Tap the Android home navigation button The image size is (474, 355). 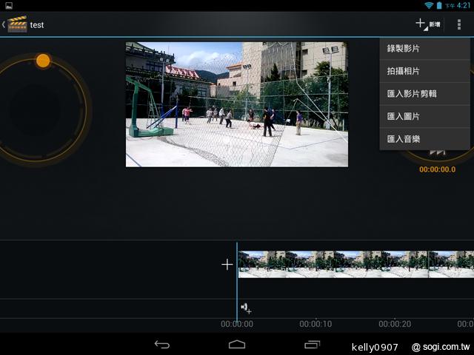[x=237, y=345]
